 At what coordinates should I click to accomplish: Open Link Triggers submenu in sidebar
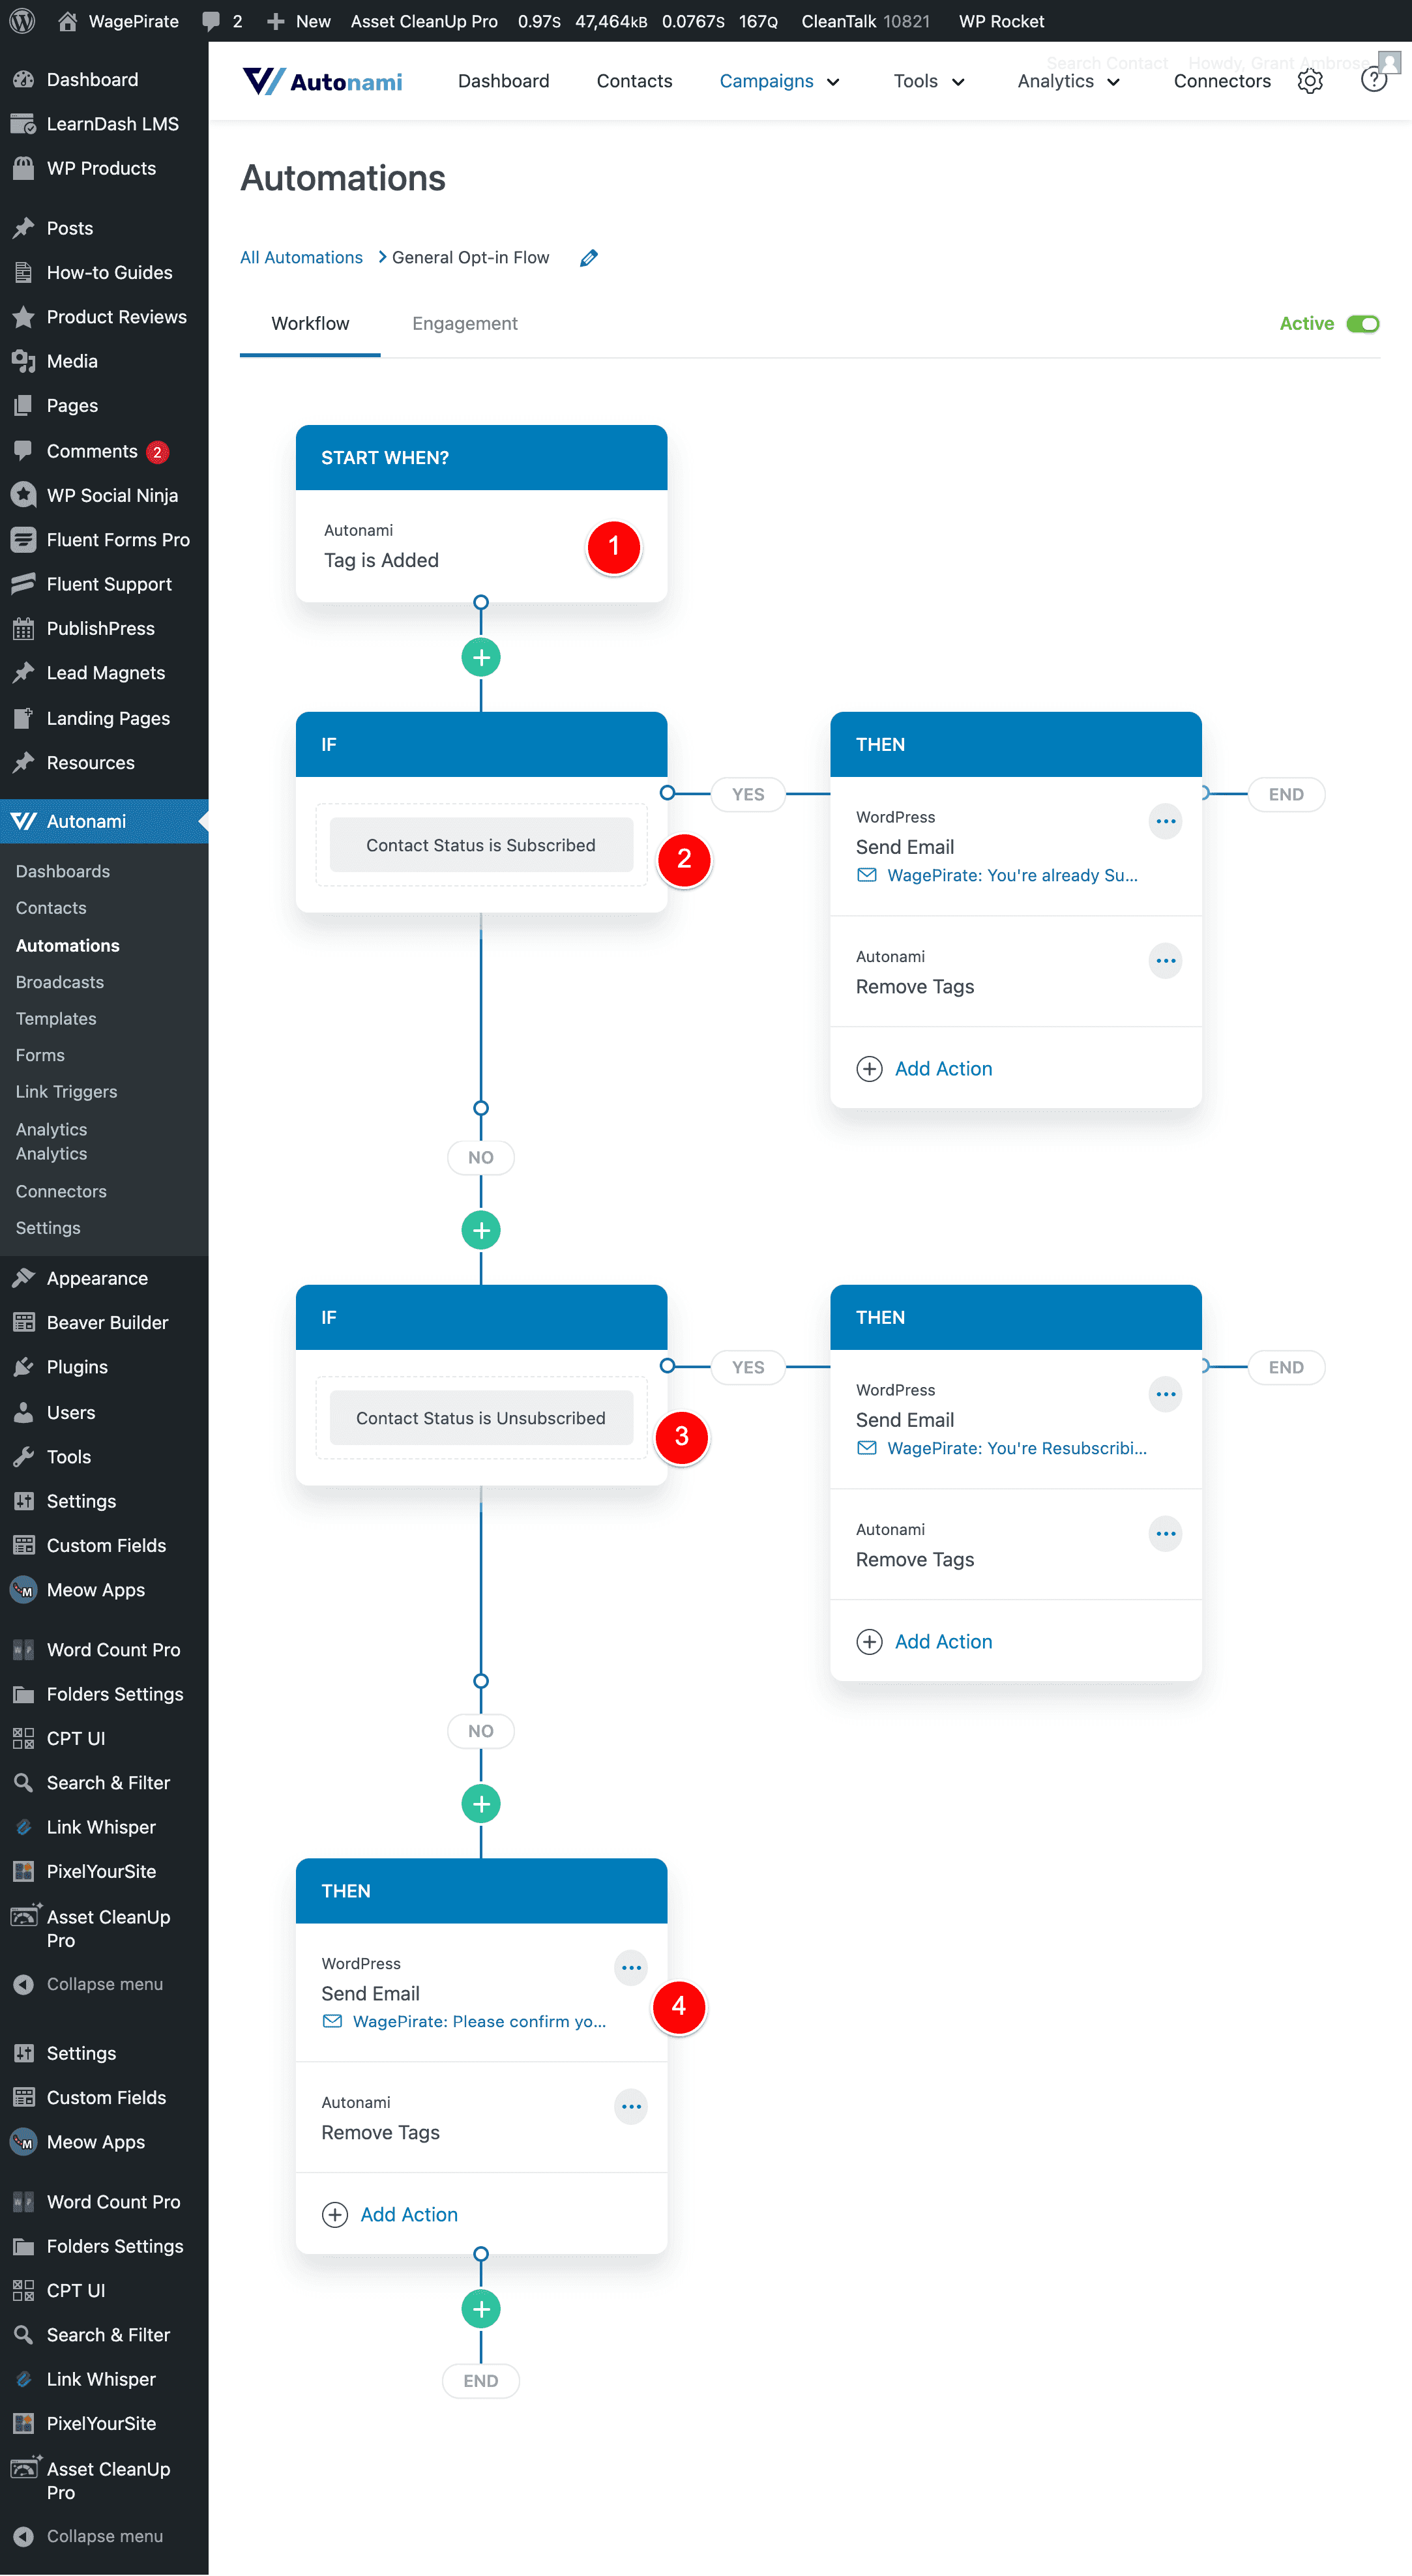tap(66, 1092)
